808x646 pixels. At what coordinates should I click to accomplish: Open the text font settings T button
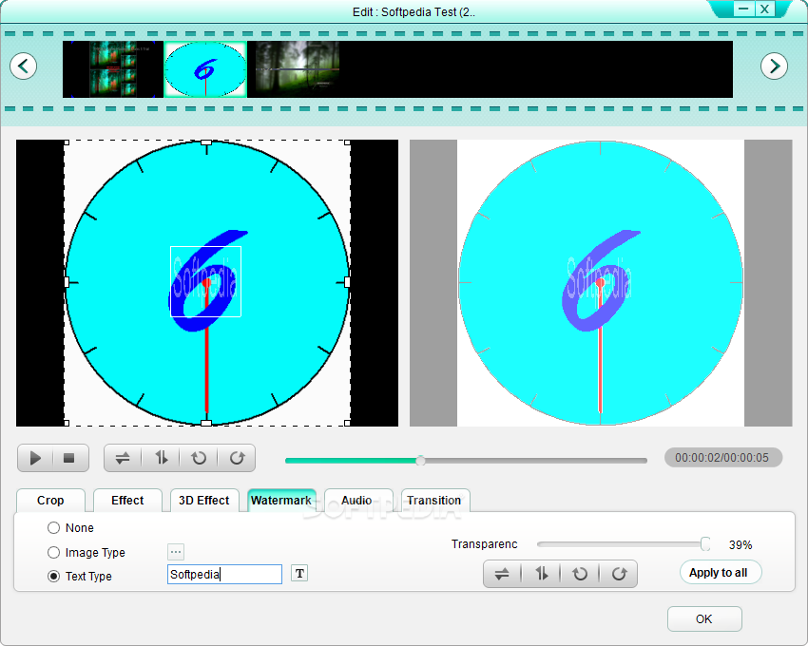tap(299, 574)
